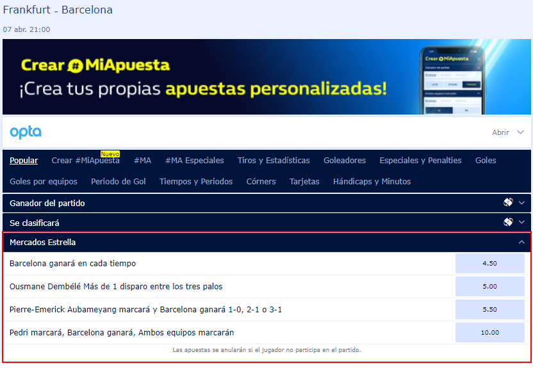533x368 pixels.
Task: Click 'Barcelona ganará en cada tiempo' text
Action: click(x=73, y=264)
